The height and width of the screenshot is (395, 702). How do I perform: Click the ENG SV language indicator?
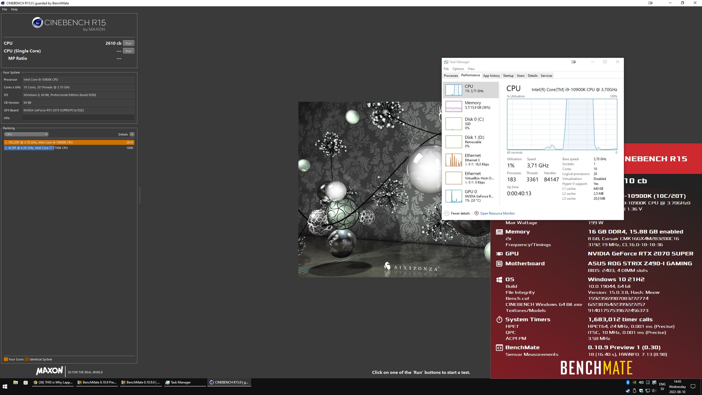[x=662, y=386]
